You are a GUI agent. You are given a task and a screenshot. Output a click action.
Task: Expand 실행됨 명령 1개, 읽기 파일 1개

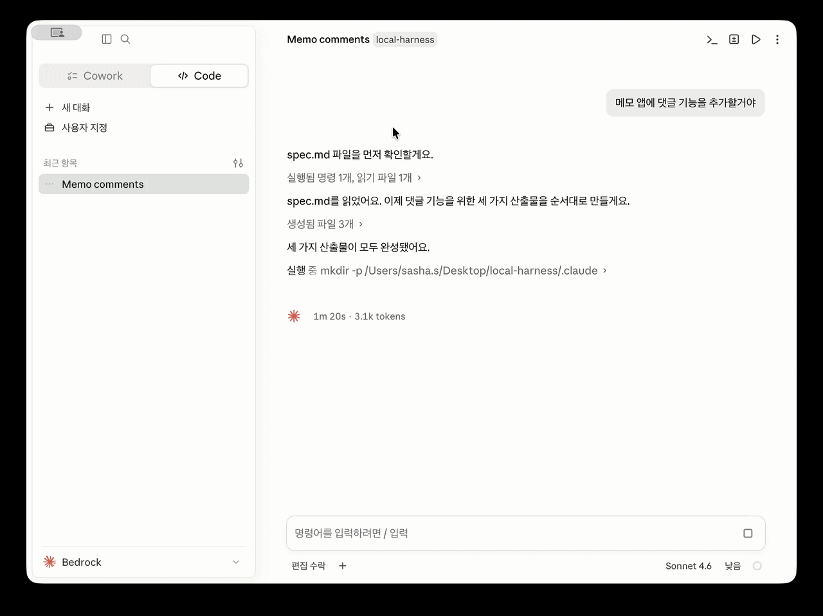[x=354, y=177]
